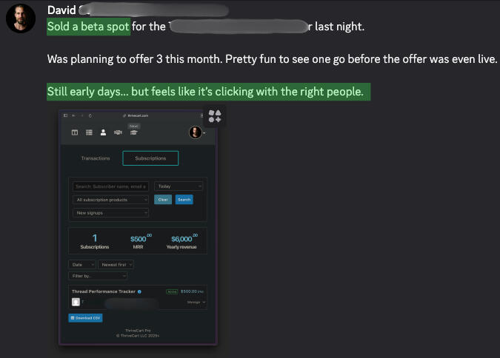Click the browser reload icon
The width and height of the screenshot is (500, 358).
(x=90, y=116)
